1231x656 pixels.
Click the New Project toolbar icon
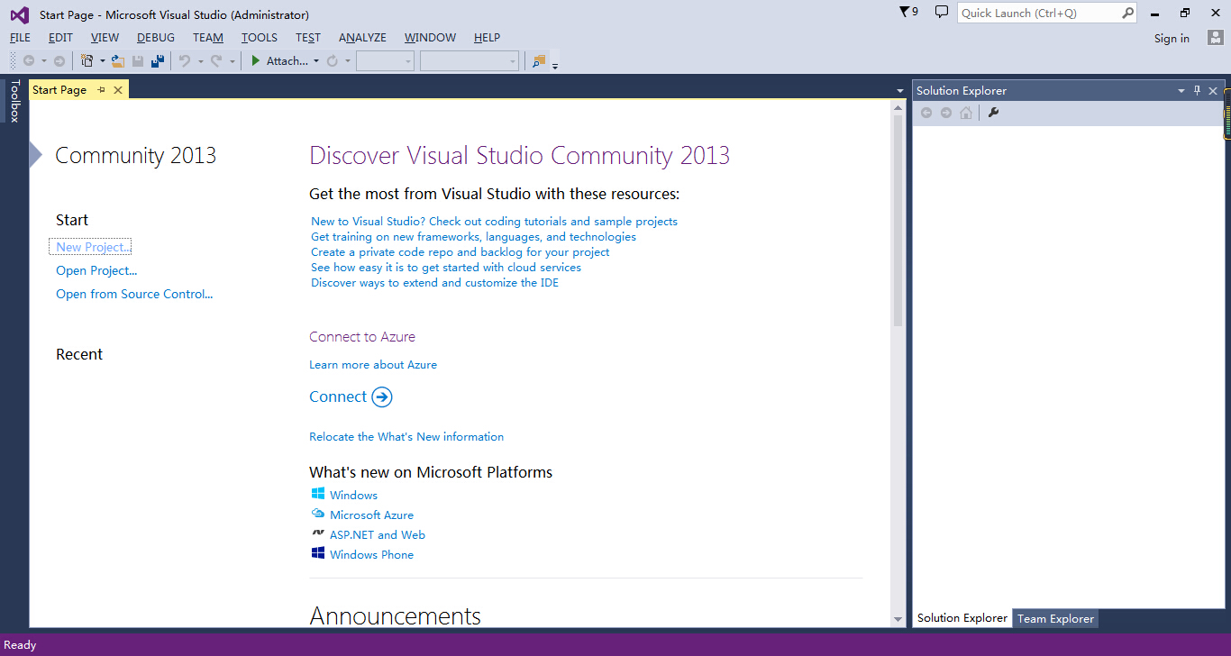87,61
